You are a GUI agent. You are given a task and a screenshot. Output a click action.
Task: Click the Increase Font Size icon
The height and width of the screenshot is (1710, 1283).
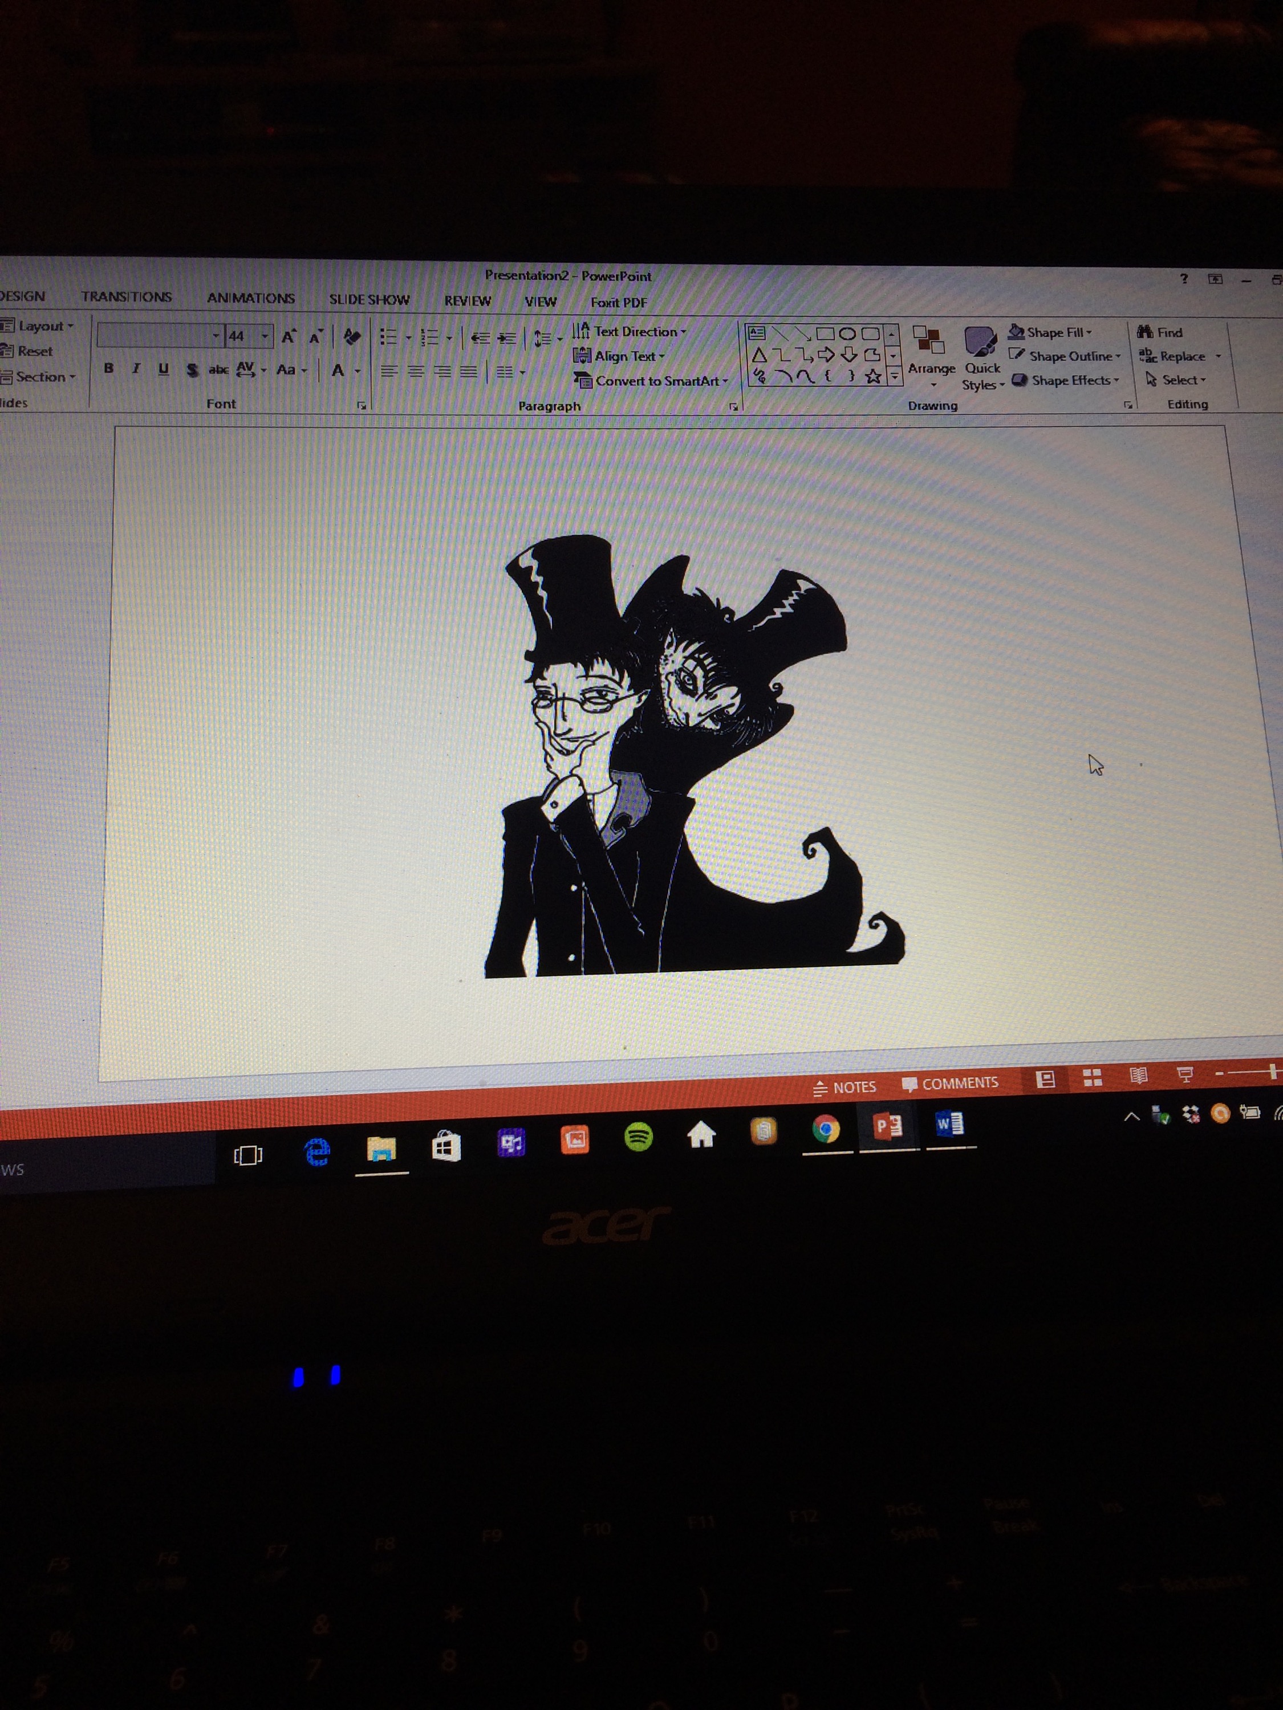[x=289, y=336]
